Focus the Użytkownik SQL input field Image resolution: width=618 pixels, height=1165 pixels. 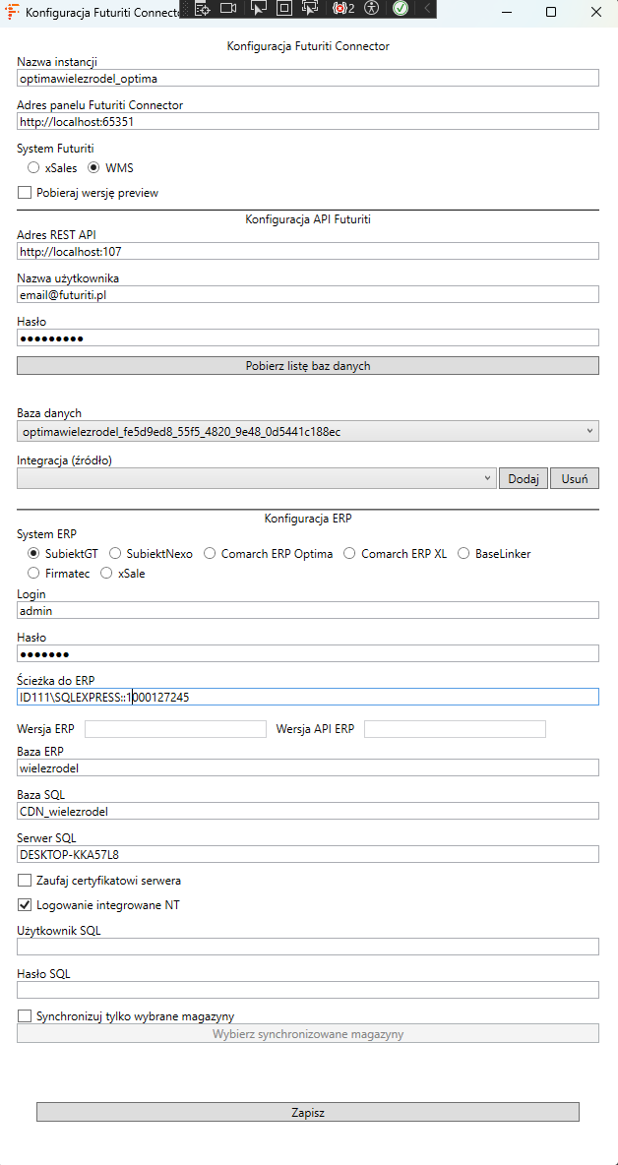point(307,947)
